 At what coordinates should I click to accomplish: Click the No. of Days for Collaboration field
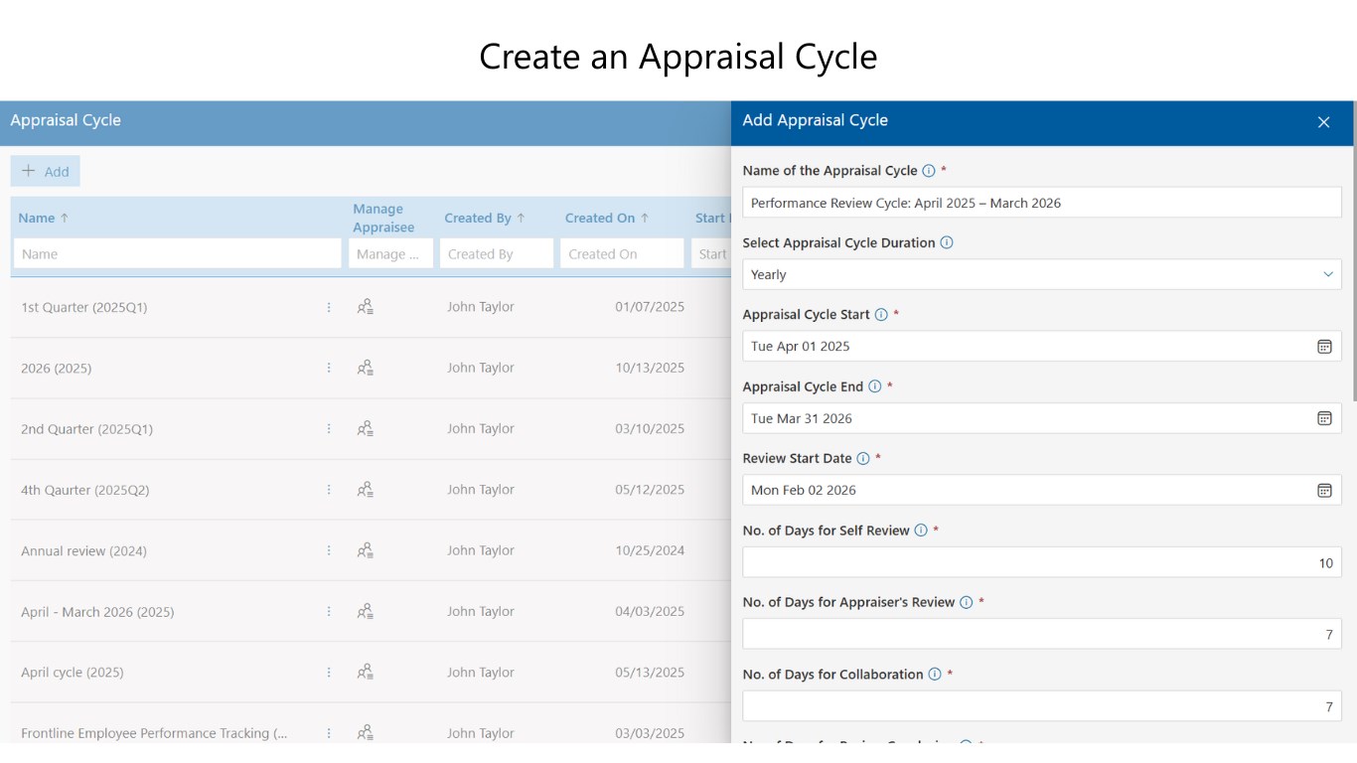(1041, 706)
